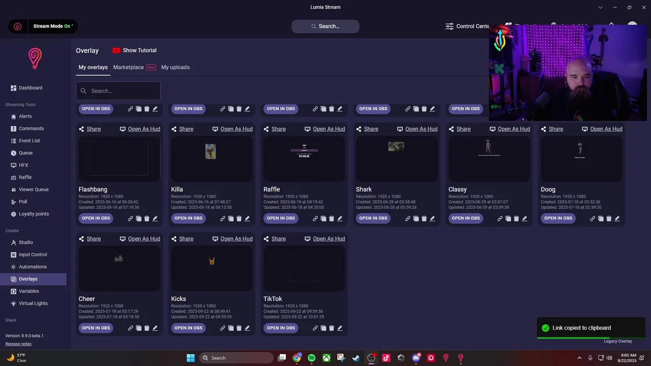Click the Lumia lightbulb logo in sidebar

(35, 58)
